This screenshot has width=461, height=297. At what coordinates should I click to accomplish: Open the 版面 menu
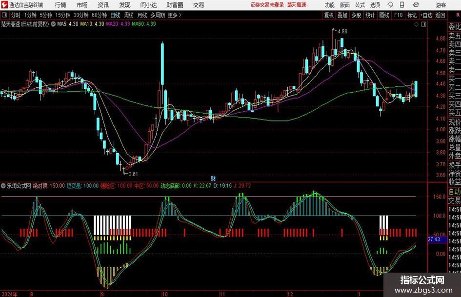coord(344,5)
